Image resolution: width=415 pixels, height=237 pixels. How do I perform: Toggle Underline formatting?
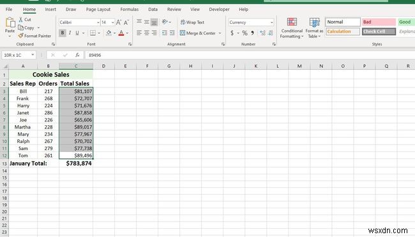point(77,33)
